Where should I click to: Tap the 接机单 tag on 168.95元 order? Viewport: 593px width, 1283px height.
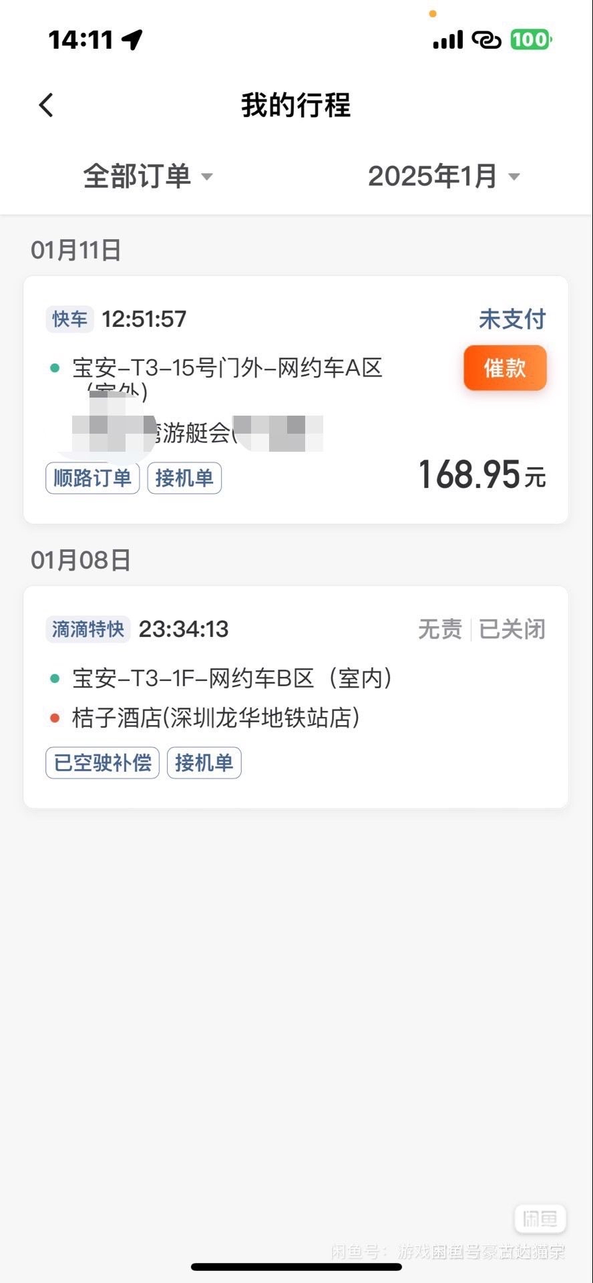184,478
